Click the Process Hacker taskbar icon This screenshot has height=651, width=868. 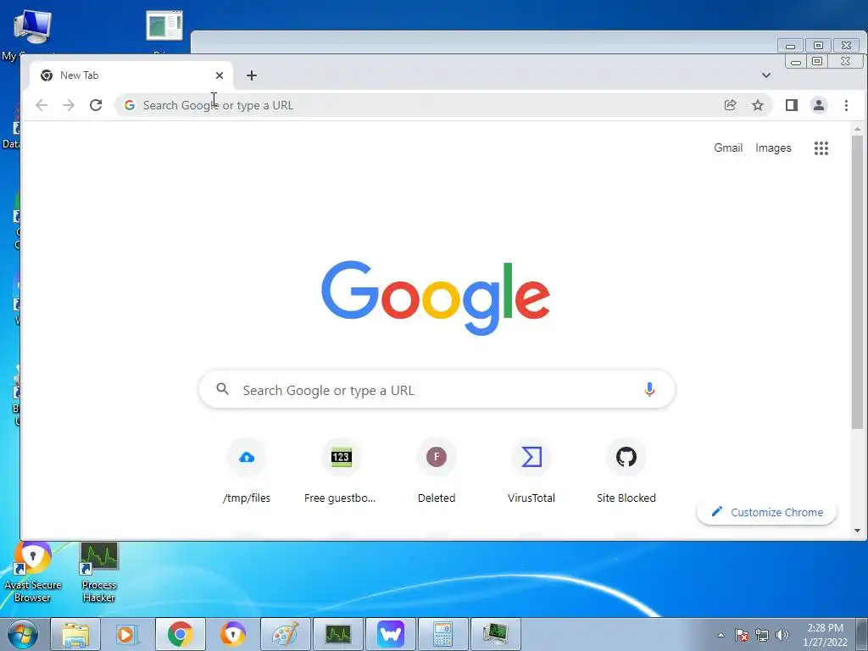tap(337, 634)
